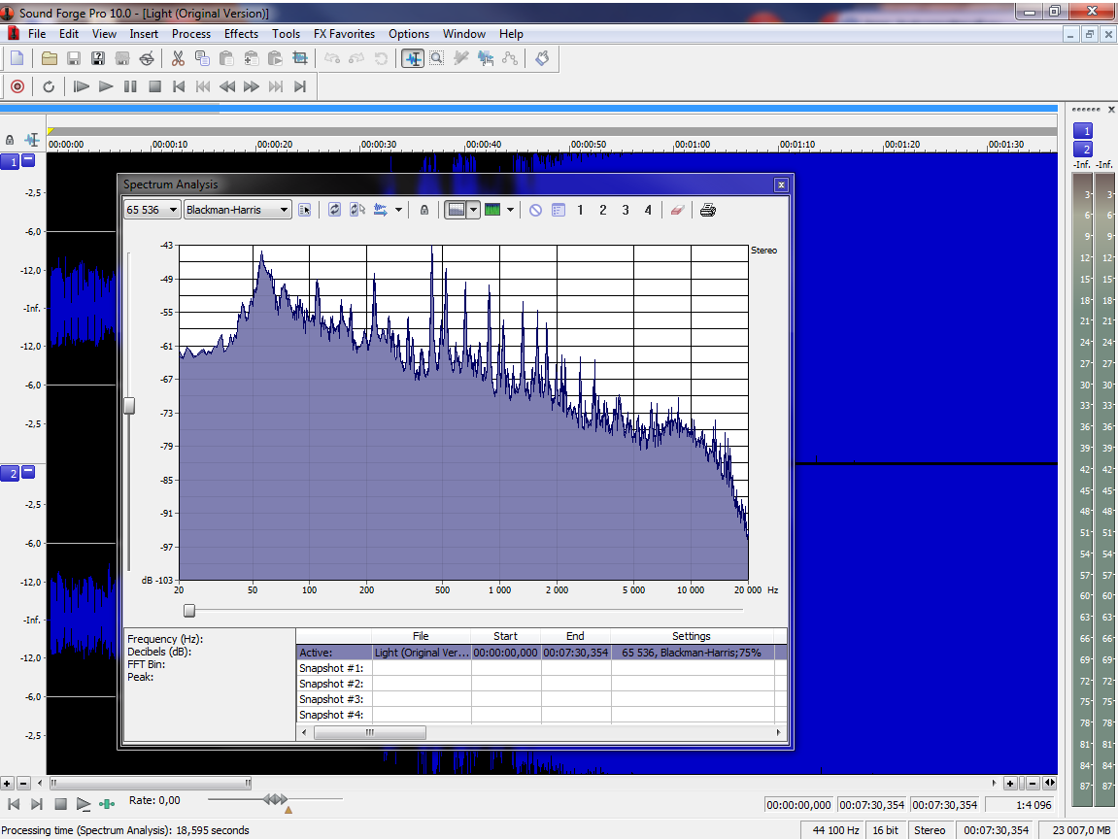The height and width of the screenshot is (839, 1118).
Task: Click Go to Start in transport toolbar
Action: coord(179,86)
